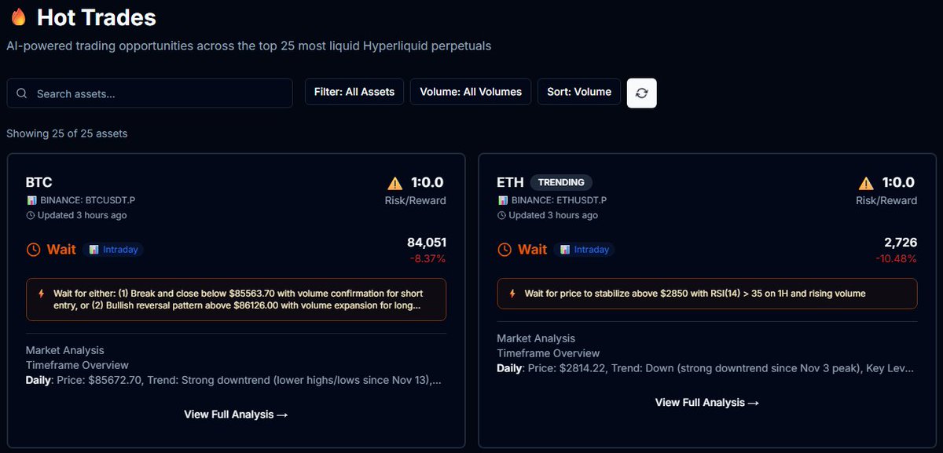Click the refresh icon button
This screenshot has height=453, width=943.
[642, 93]
